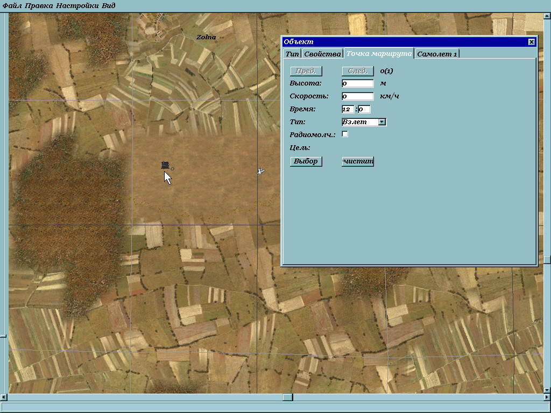Click the vertical scrollbar up arrow
The height and width of the screenshot is (413, 551).
coord(547,16)
